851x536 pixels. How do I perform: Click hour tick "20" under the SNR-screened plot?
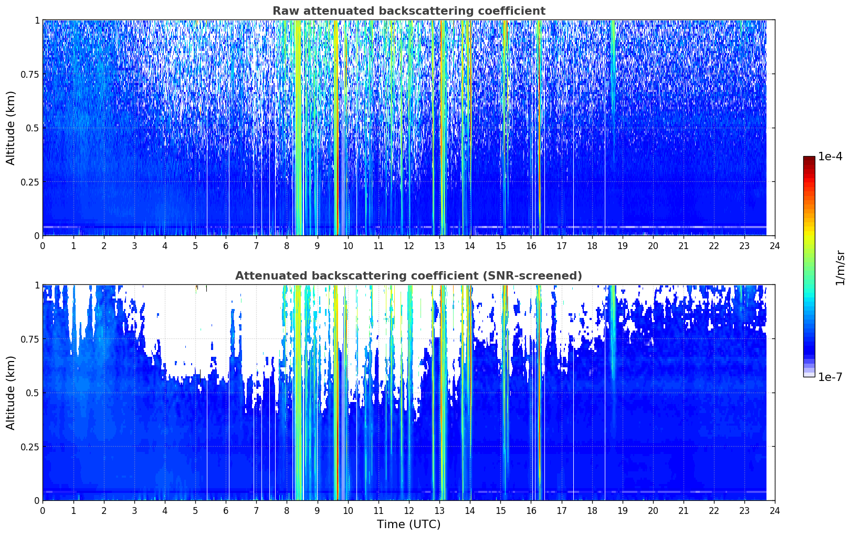click(x=653, y=510)
